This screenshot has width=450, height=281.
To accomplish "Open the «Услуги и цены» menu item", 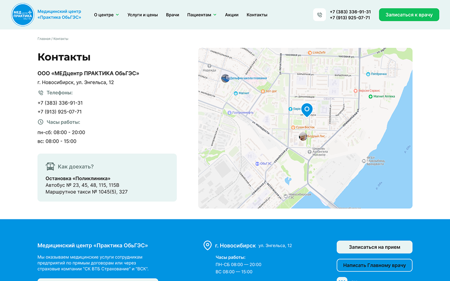I will [143, 15].
